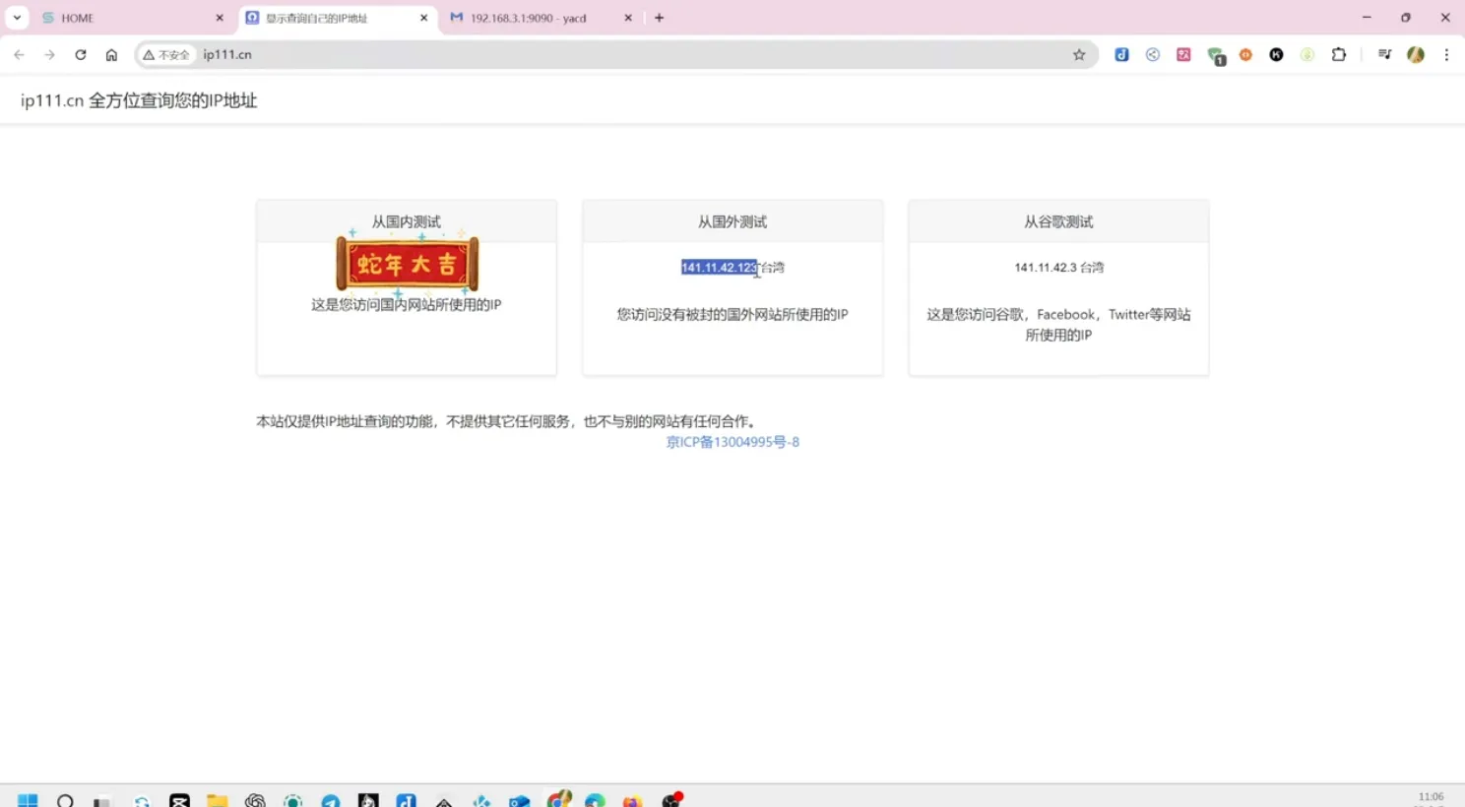
Task: Click the browser home button
Action: coord(111,55)
